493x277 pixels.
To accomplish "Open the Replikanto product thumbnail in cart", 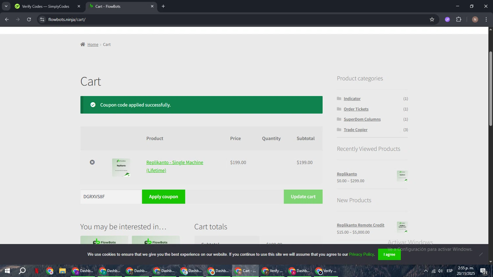I will click(x=121, y=167).
